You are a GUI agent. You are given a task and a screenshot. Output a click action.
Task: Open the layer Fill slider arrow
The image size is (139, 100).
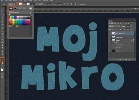coord(131,29)
